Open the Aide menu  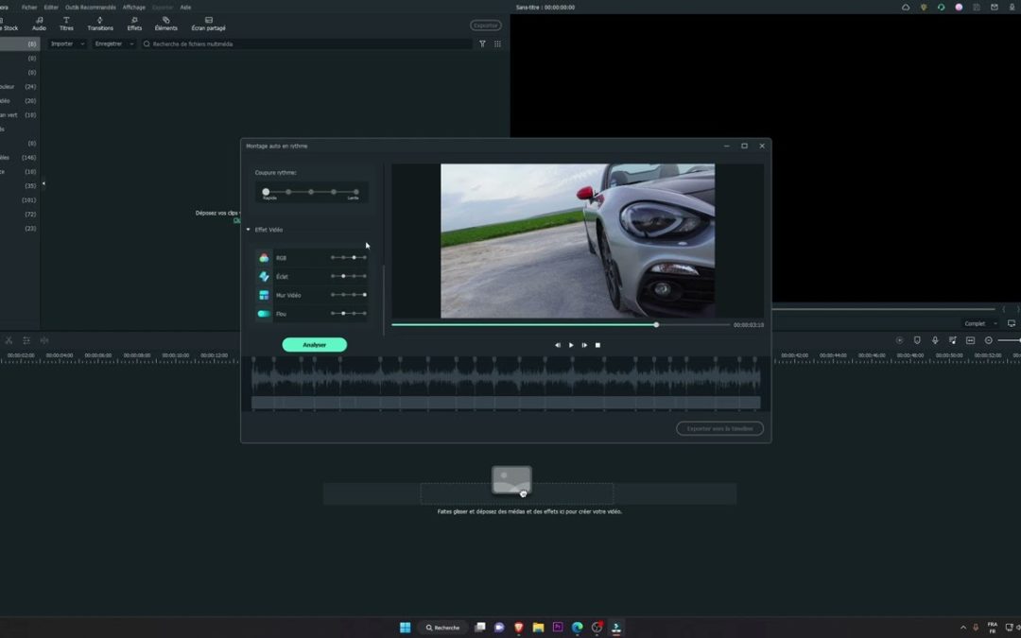click(185, 8)
